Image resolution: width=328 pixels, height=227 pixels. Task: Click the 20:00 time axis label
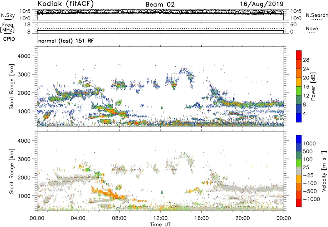(x=242, y=218)
